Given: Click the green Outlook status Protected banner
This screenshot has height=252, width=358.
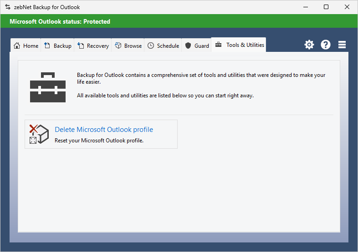Looking at the screenshot, I should [179, 21].
